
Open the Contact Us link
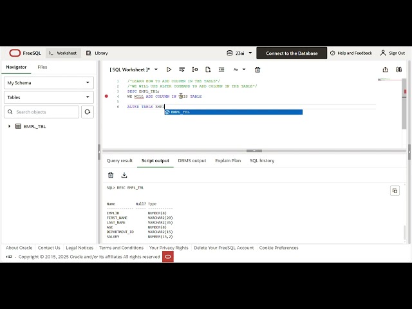pyautogui.click(x=49, y=248)
